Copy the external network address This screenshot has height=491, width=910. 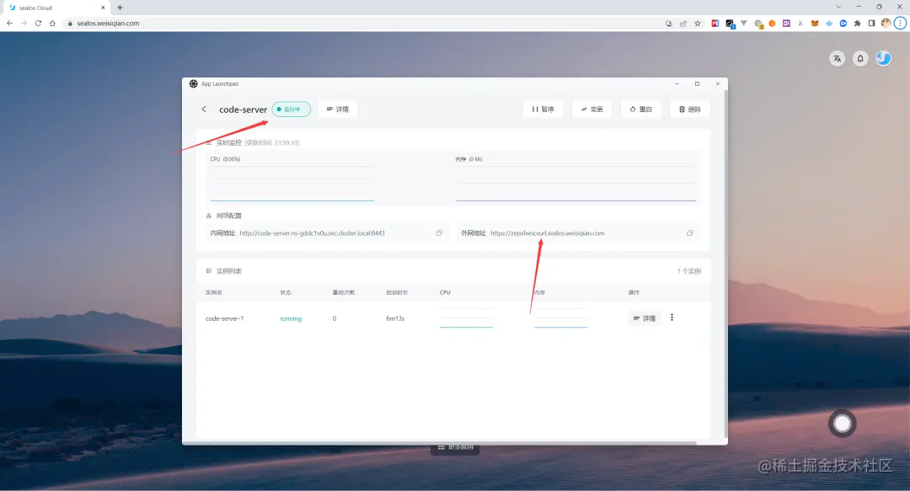tap(690, 232)
